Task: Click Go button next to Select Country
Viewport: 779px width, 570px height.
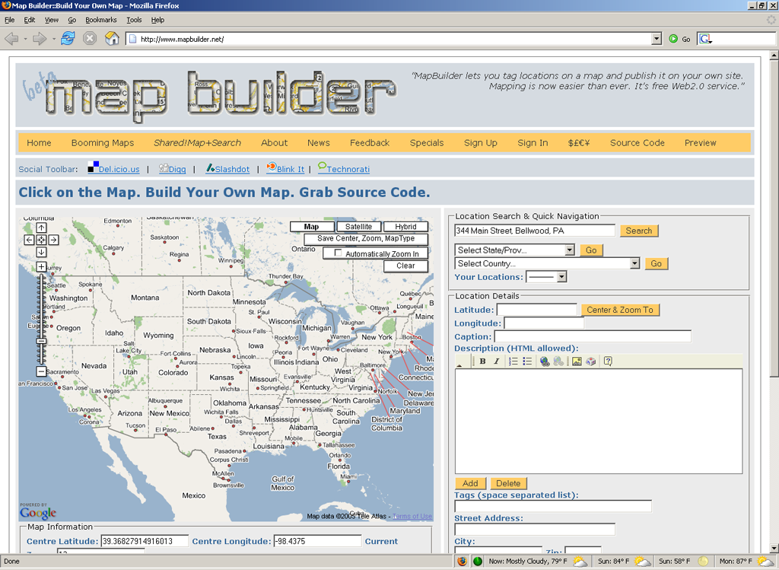Action: click(657, 263)
